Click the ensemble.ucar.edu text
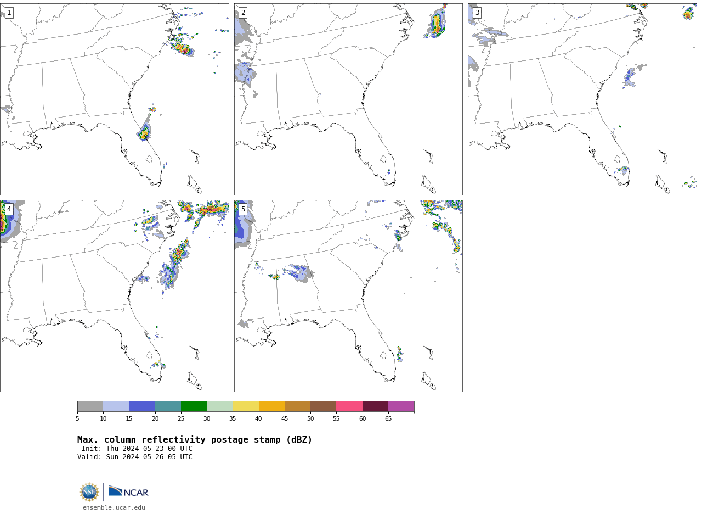The height and width of the screenshot is (514, 702). tap(114, 508)
